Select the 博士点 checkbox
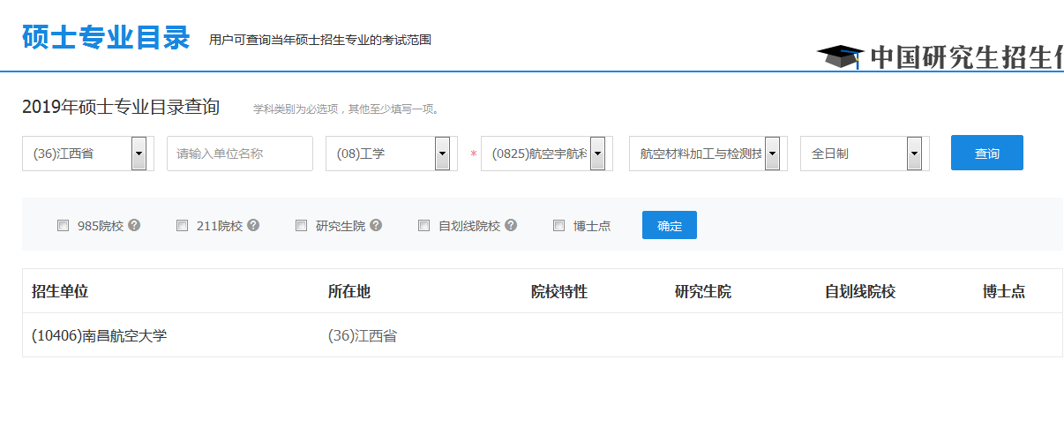The width and height of the screenshot is (1064, 435). pyautogui.click(x=558, y=225)
